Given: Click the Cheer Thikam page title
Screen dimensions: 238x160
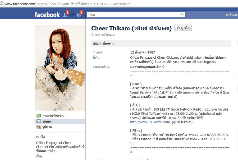Looking at the screenshot, I should point(131,28).
